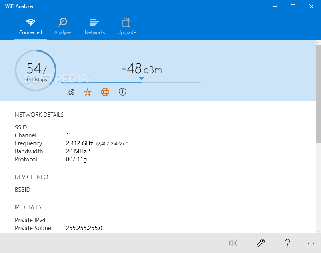Click the vertical scrollbar thumb
The image size is (321, 253).
318,94
